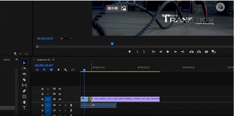Toggle closed captions CC track button

pyautogui.click(x=73, y=70)
